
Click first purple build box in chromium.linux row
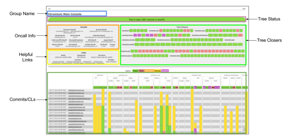click(x=135, y=35)
